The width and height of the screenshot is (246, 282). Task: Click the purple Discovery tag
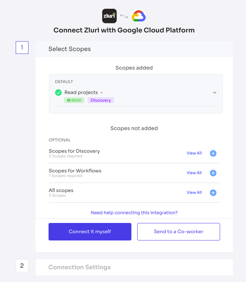(101, 100)
